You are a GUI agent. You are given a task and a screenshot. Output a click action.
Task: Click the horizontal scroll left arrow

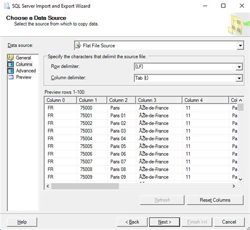48,186
